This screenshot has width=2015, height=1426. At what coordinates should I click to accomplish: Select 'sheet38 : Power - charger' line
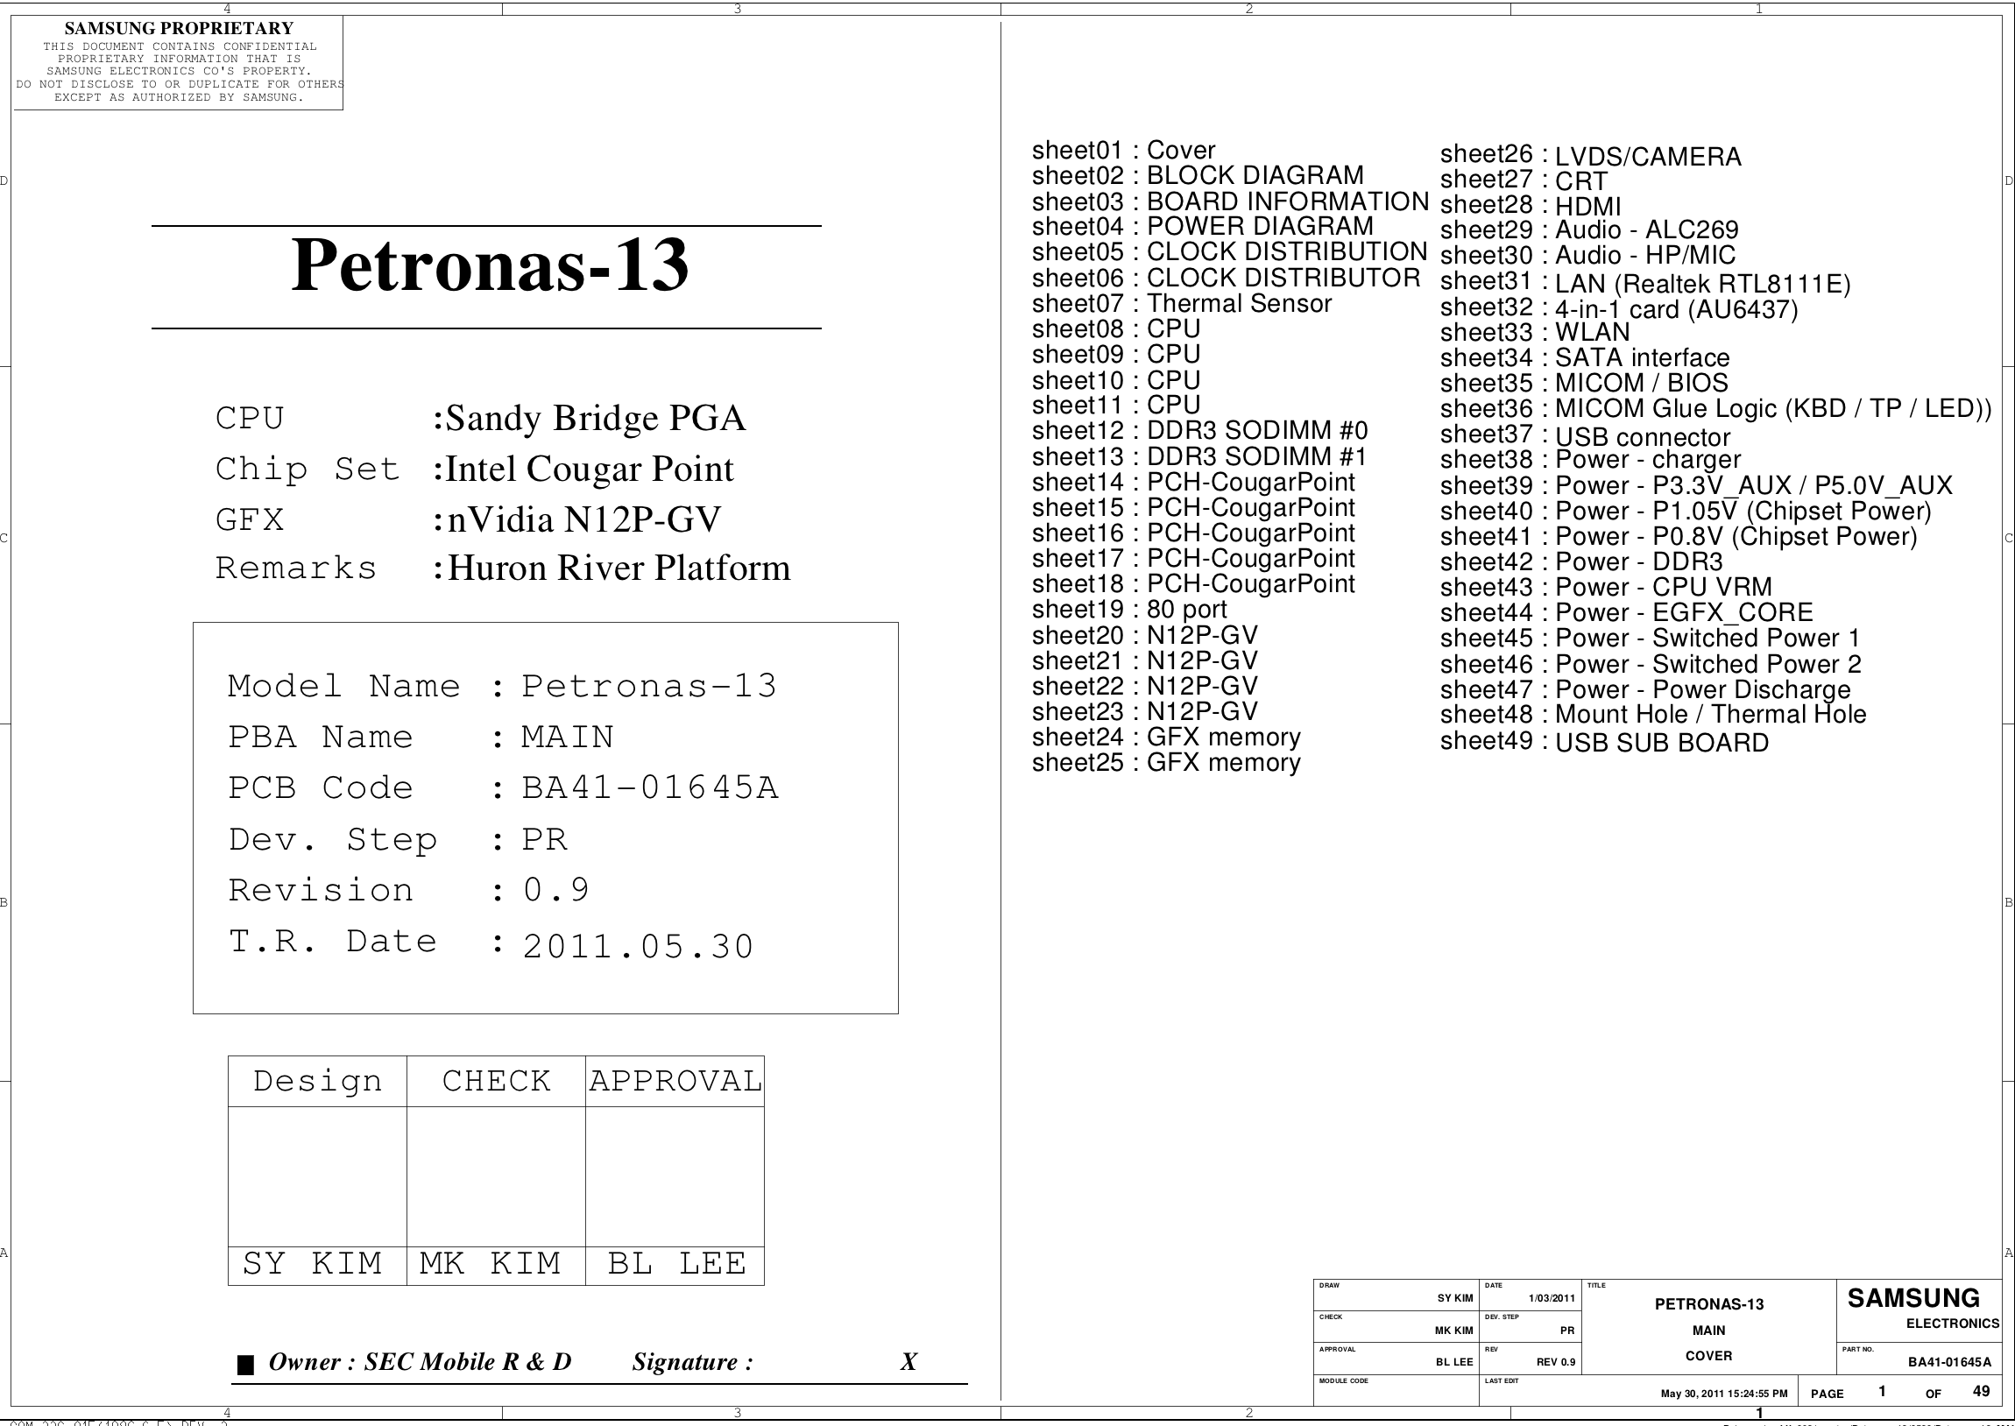(x=1590, y=459)
